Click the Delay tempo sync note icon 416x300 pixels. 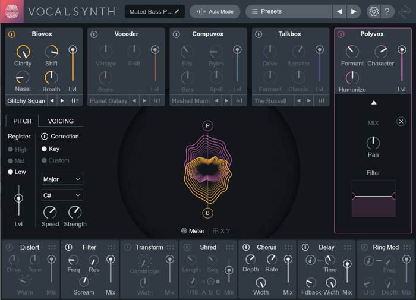310,260
